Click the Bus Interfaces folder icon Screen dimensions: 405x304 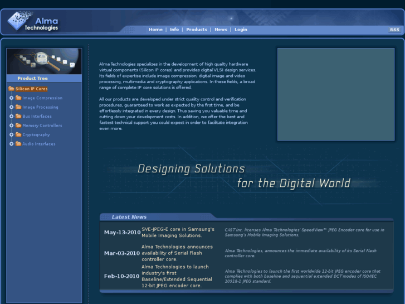18,116
